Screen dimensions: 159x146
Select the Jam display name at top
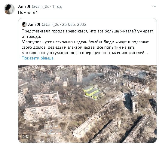22,6
